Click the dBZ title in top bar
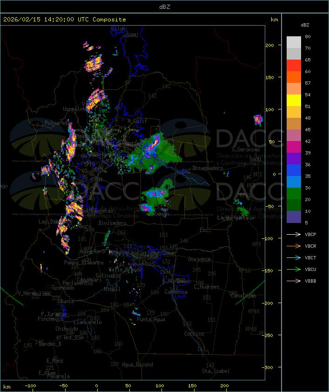This screenshot has width=329, height=392. pyautogui.click(x=165, y=7)
